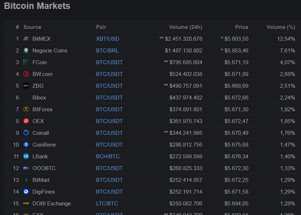Select the BitMart source name
Screen dimensions: 301x215
tap(41, 180)
